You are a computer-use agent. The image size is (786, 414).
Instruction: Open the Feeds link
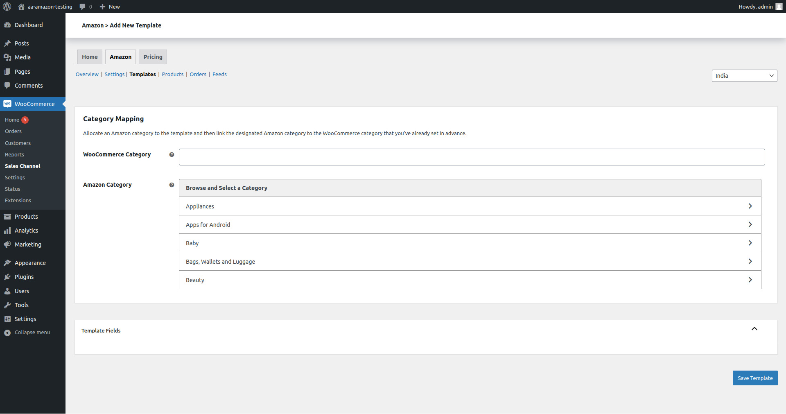219,74
